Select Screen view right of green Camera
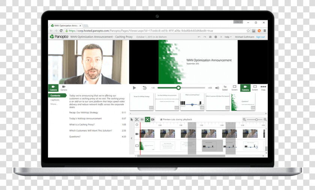 pyautogui.click(x=255, y=88)
